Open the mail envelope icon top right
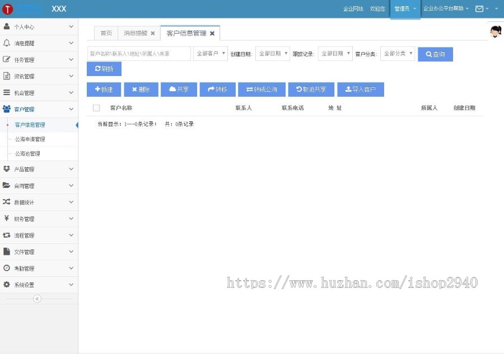 (480, 9)
